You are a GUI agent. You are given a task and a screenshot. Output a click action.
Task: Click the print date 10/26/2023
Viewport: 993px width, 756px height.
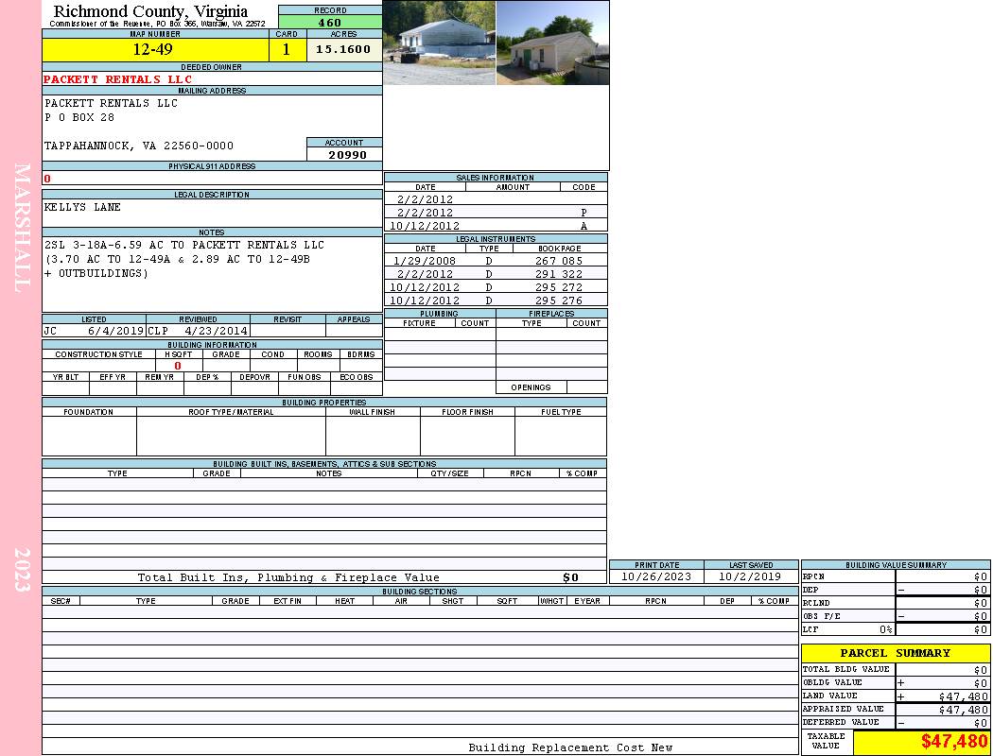click(x=655, y=576)
